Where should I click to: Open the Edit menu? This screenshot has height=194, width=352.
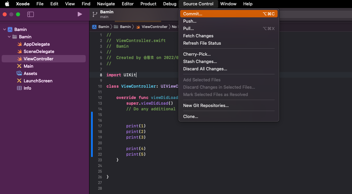click(54, 4)
